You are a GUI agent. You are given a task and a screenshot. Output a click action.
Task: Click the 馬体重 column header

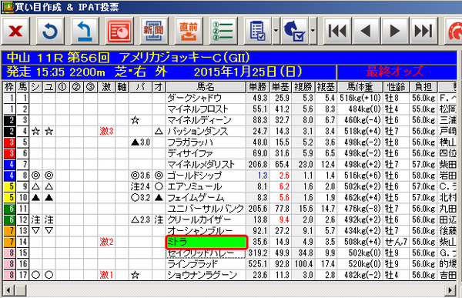(360, 87)
